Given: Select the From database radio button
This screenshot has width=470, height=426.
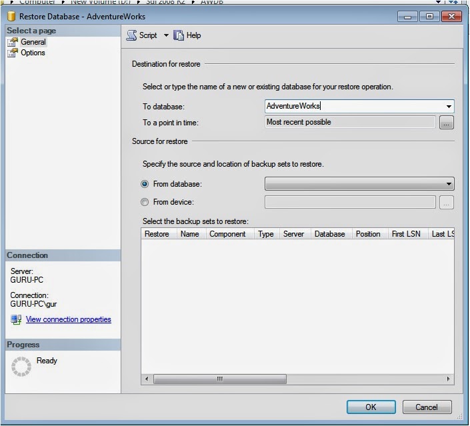Looking at the screenshot, I should (x=145, y=184).
